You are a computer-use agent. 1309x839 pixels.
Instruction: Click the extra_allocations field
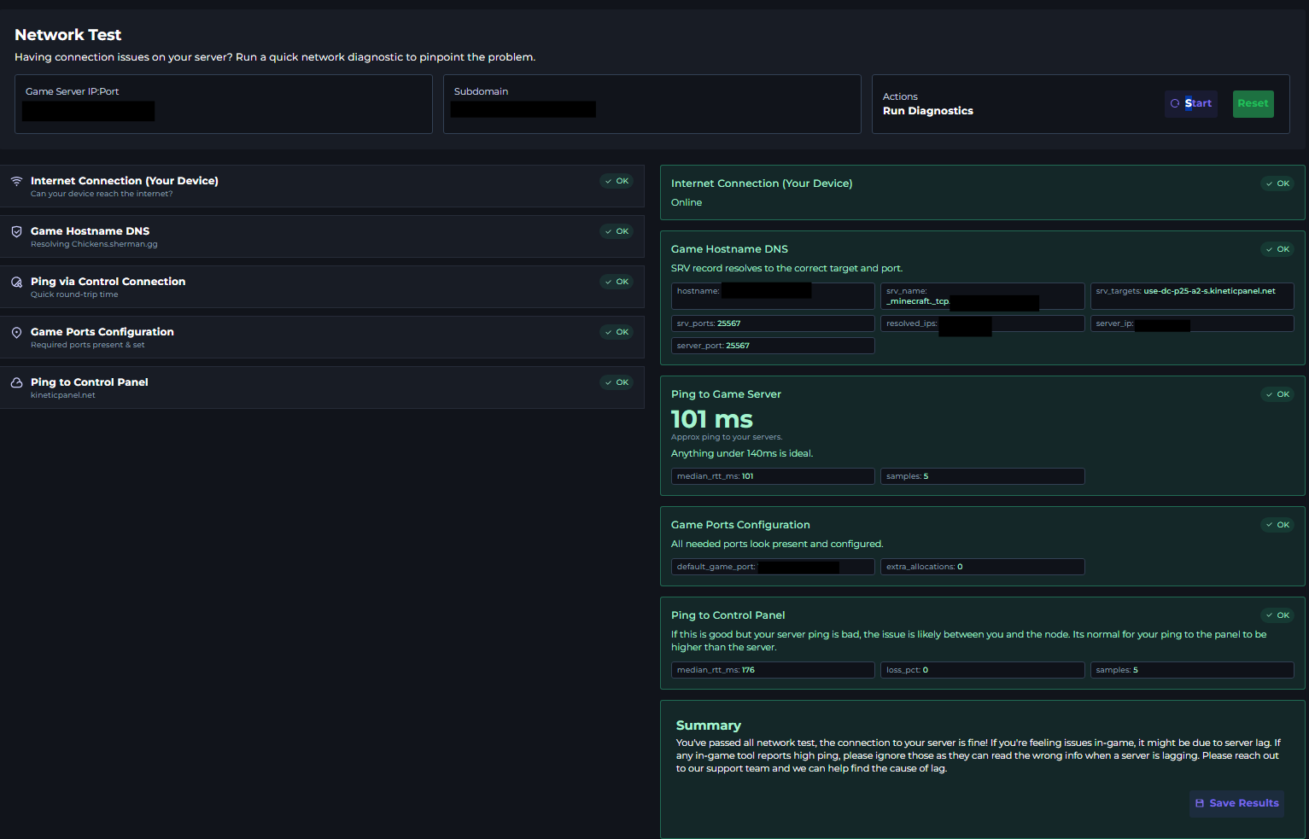(x=982, y=567)
